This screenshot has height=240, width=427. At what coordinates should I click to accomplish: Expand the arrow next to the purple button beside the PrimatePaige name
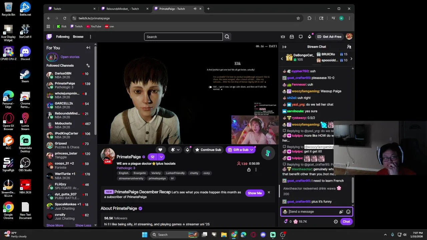[x=161, y=157]
